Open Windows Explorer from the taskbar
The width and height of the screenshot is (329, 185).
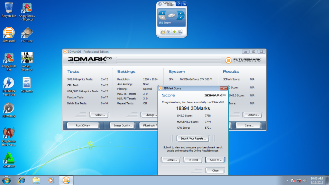coord(36,180)
